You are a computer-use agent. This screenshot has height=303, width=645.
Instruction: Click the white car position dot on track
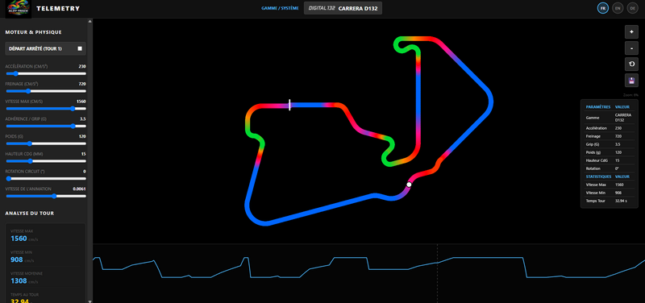(409, 185)
